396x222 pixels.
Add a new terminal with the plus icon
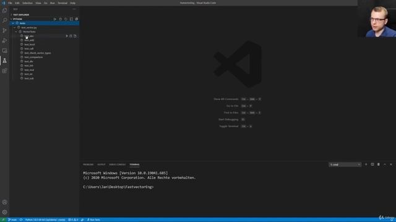[x=366, y=165]
